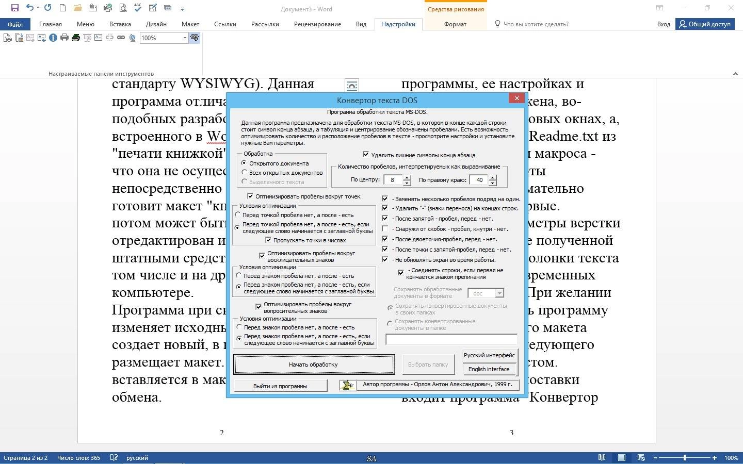Toggle 'Оптимизировать пробелы вокруг вопросительных знаков' checkbox
The height and width of the screenshot is (464, 743).
[x=259, y=307]
